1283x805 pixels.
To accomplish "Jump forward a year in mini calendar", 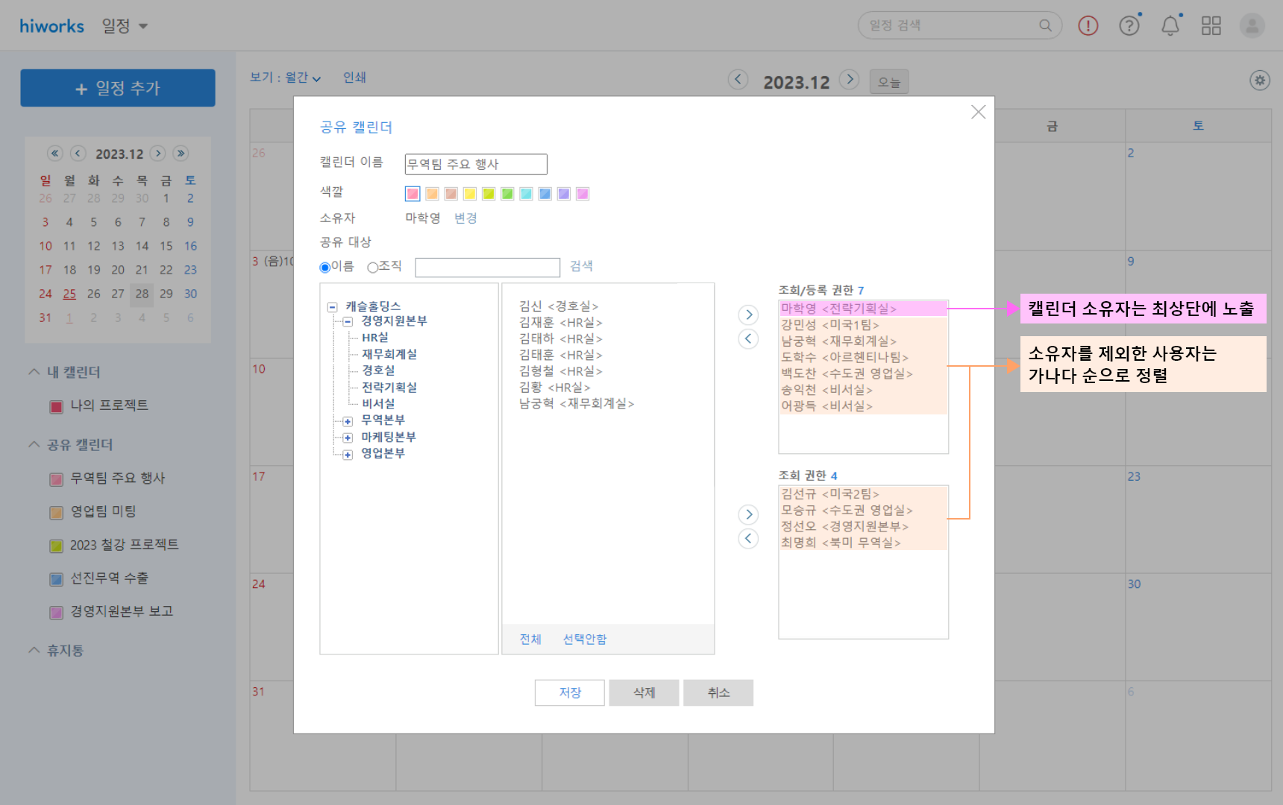I will pos(181,154).
